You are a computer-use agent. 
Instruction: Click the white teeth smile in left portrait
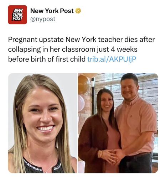[45, 128]
